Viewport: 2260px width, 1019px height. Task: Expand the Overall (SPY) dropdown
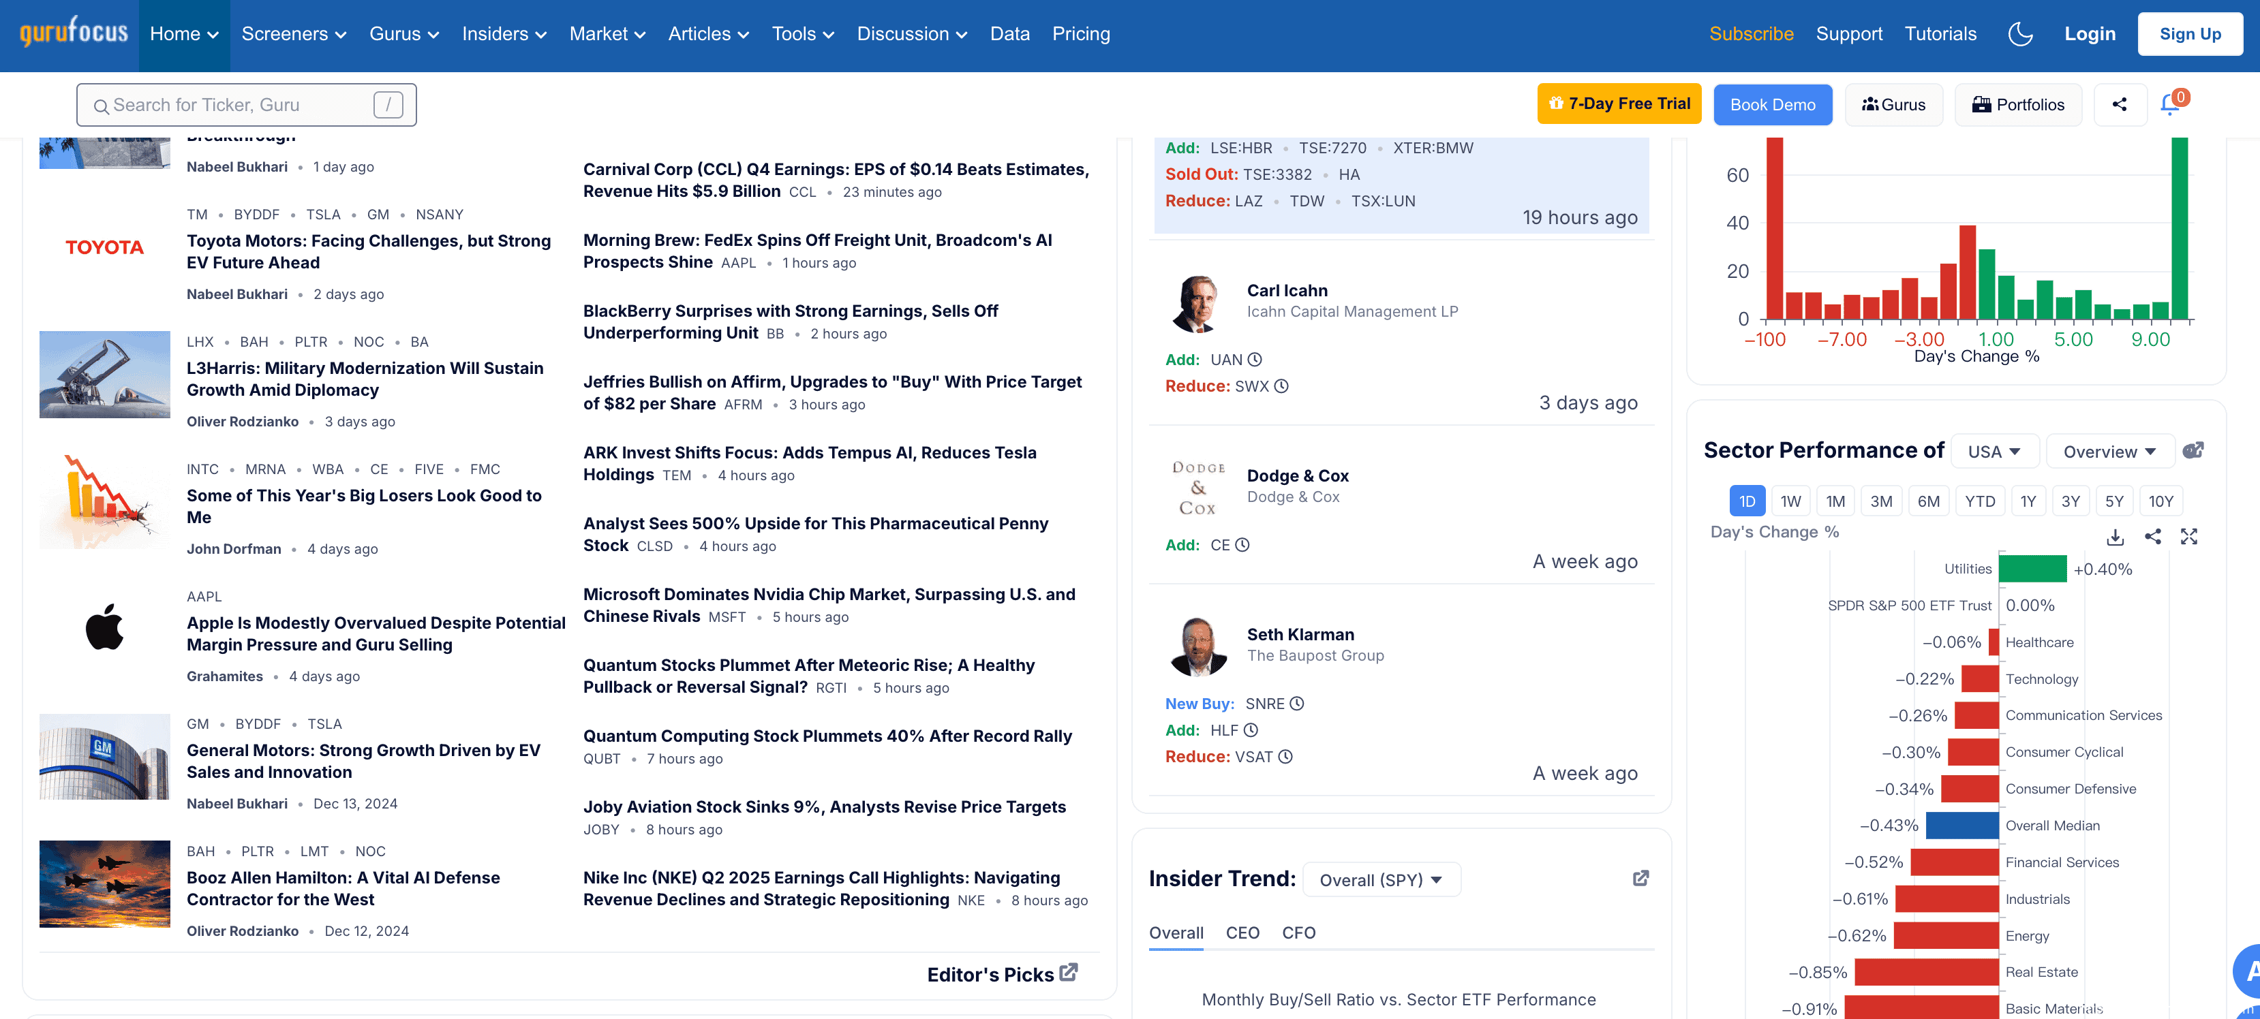(x=1381, y=879)
